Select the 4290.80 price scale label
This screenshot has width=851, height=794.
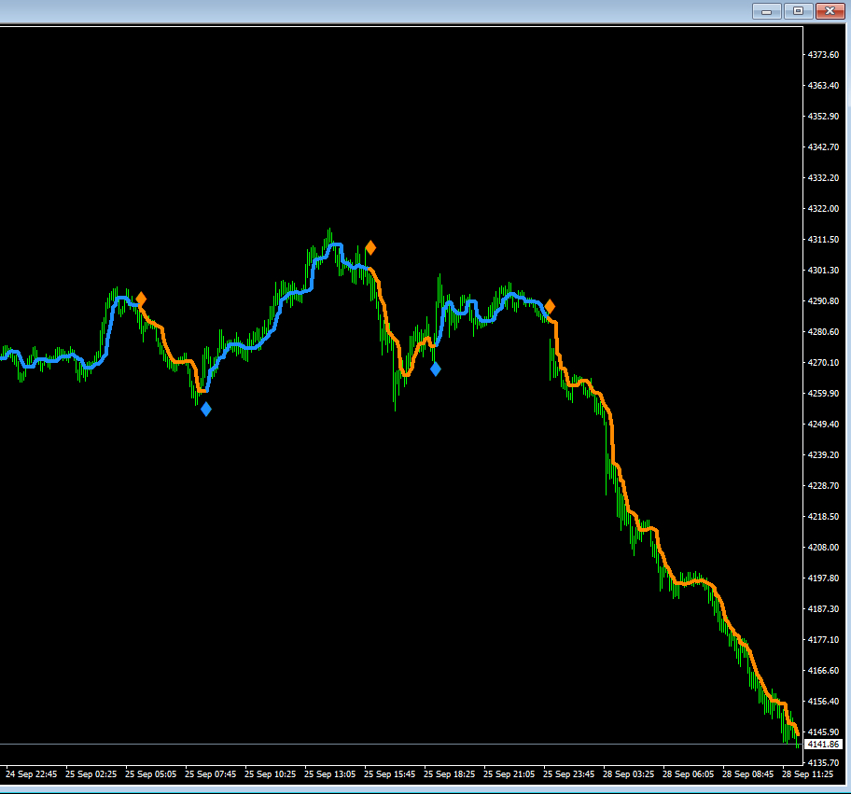point(823,301)
